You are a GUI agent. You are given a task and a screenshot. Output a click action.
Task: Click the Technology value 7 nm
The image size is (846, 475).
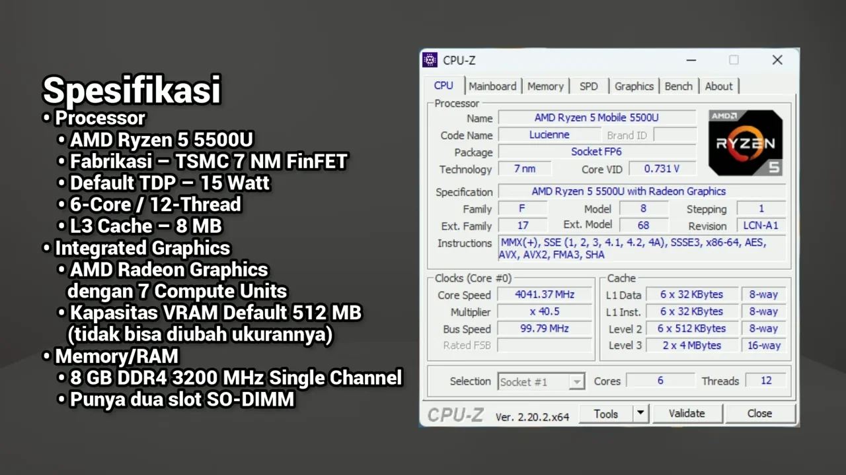[525, 169]
